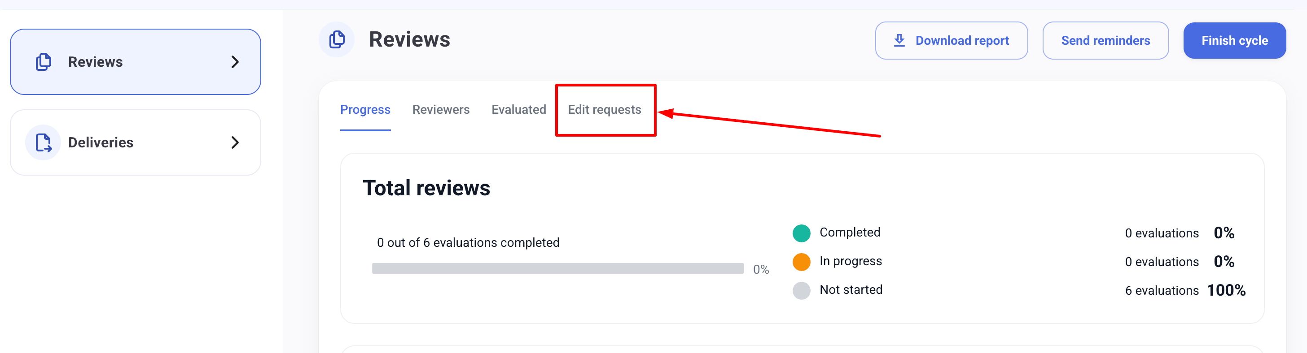Click the Not started 100% value

click(x=1226, y=291)
